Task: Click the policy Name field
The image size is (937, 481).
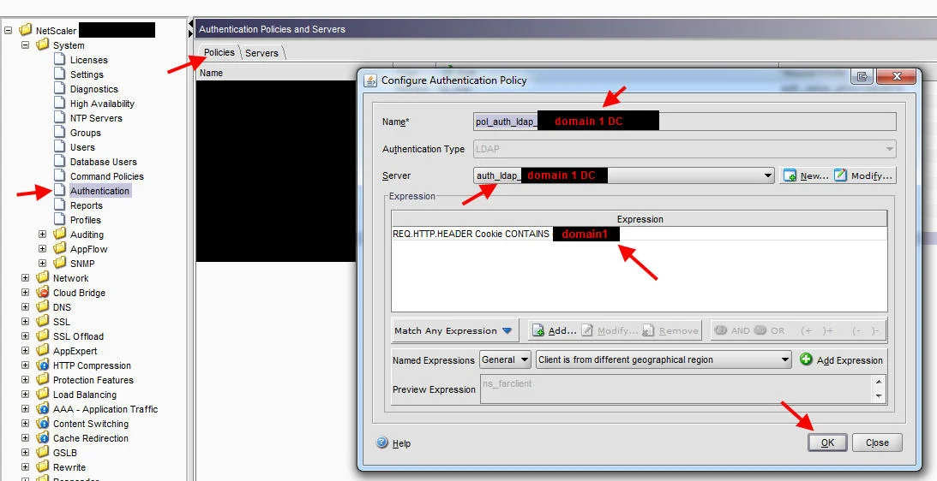Action: 685,122
